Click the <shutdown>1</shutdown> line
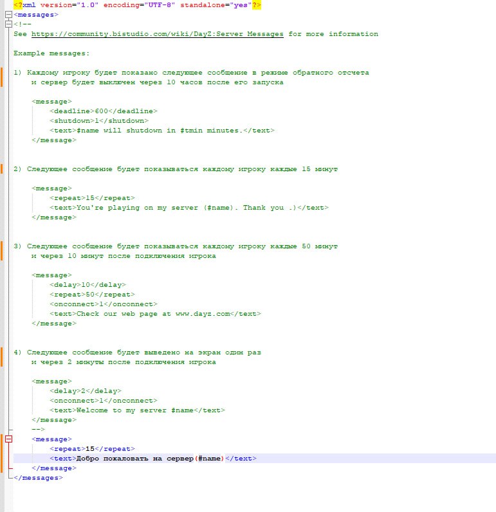 coord(99,121)
